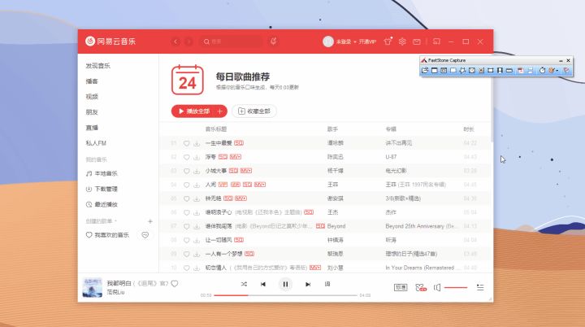Image resolution: width=585 pixels, height=327 pixels.
Task: Open the messages envelope icon
Action: coord(417,41)
